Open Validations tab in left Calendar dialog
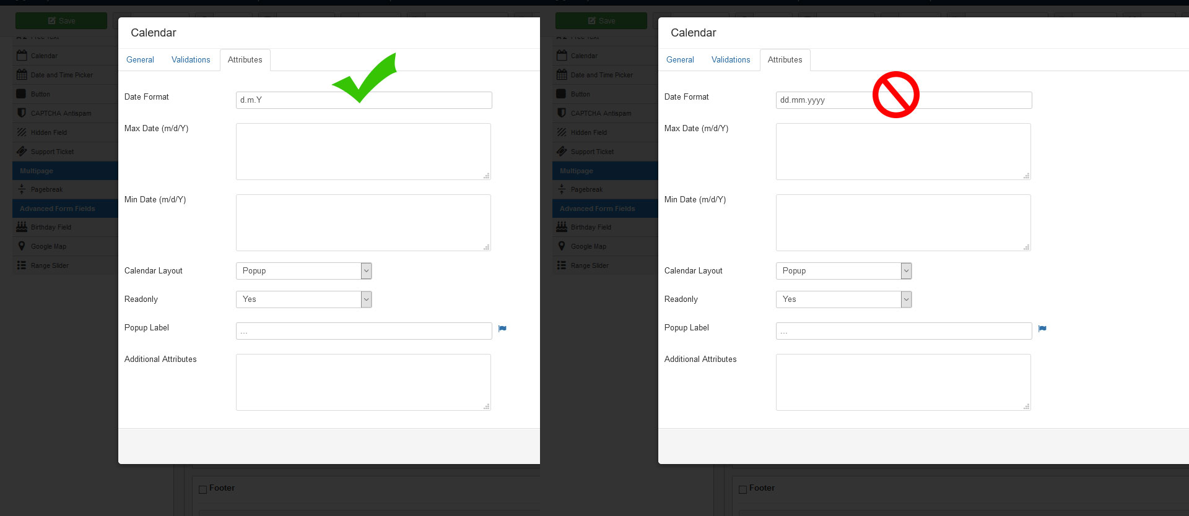Screen dimensions: 1189x516 click(x=191, y=60)
